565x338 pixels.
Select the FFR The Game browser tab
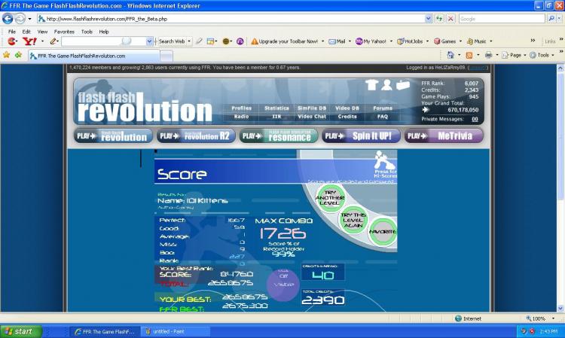coord(93,56)
